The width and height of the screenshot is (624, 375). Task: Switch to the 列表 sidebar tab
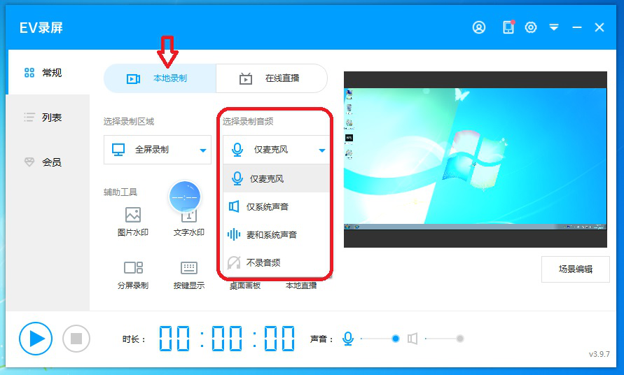click(x=48, y=118)
